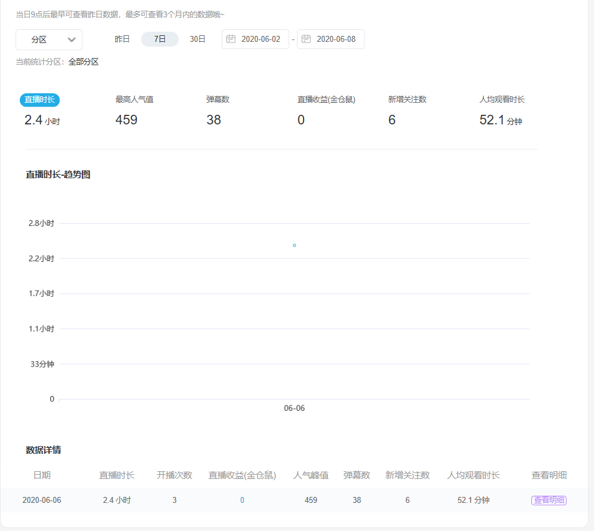Switch to the 最高人气值 metric
The image size is (594, 531).
coord(134,100)
